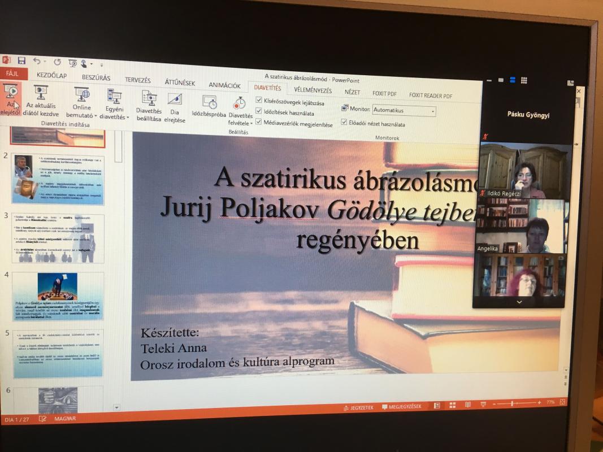Open the Monitor Automatikus dropdown
This screenshot has height=452, width=603.
(404, 111)
